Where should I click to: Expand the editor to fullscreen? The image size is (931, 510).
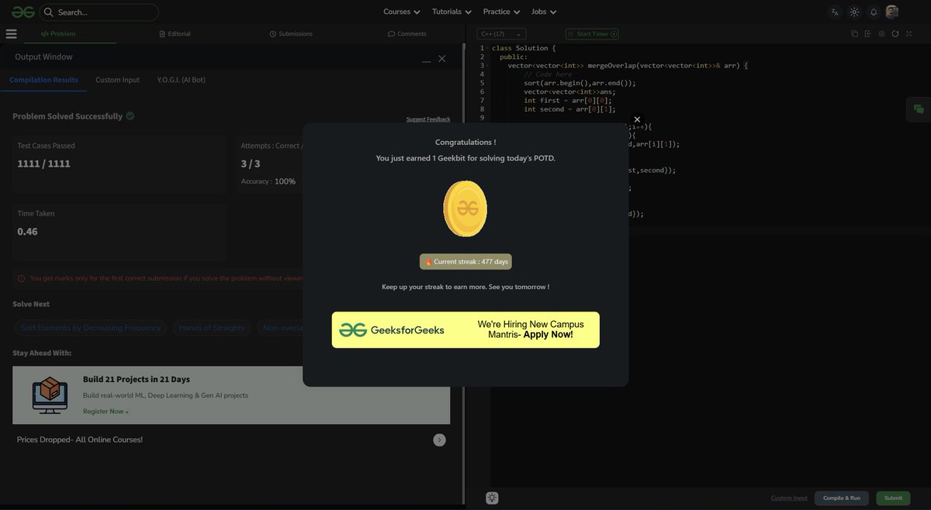909,34
